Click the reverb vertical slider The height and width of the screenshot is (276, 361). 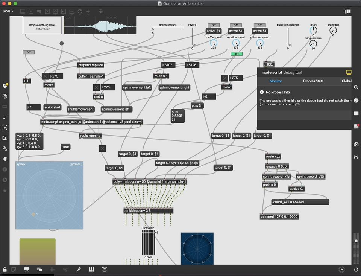pos(193,38)
